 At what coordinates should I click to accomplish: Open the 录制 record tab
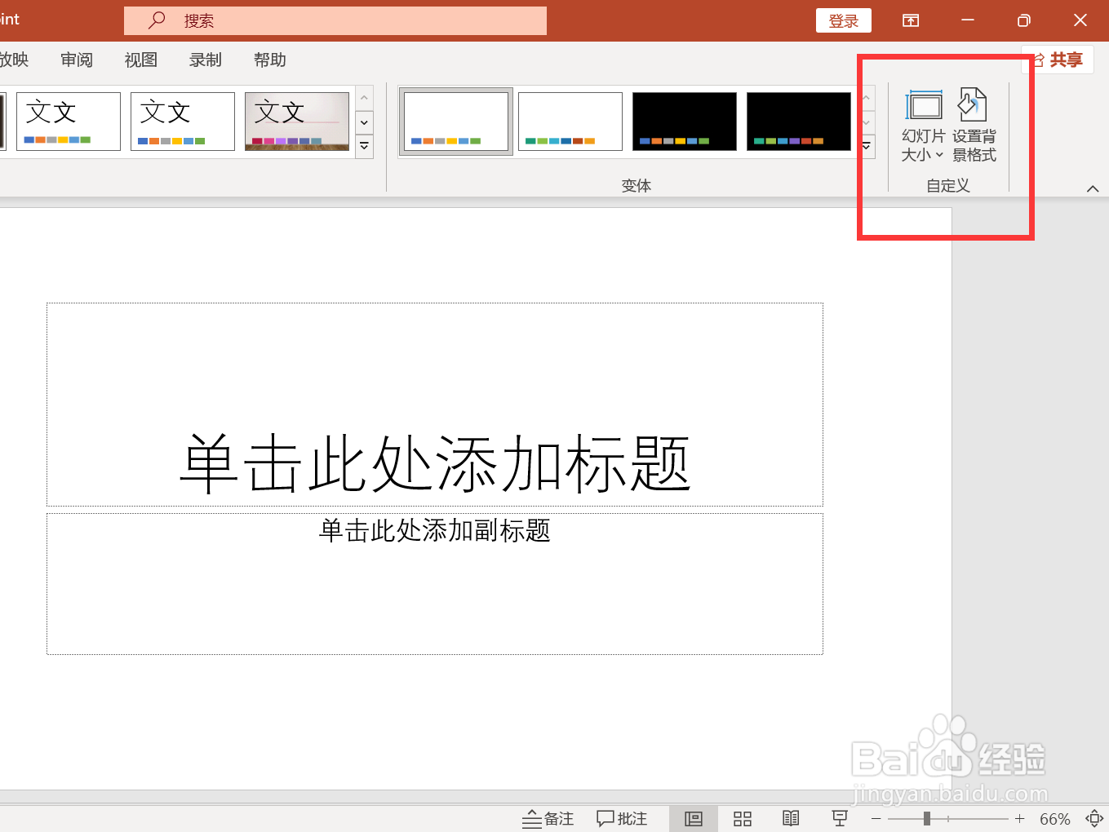206,60
